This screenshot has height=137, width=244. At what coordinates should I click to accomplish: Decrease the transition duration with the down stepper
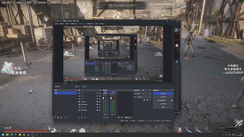pyautogui.click(x=150, y=97)
